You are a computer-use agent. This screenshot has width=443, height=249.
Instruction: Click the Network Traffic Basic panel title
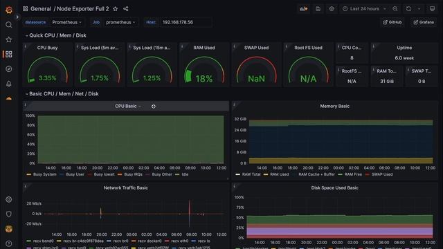[126, 187]
